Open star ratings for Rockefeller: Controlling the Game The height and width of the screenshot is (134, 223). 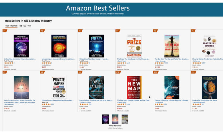pos(197,104)
